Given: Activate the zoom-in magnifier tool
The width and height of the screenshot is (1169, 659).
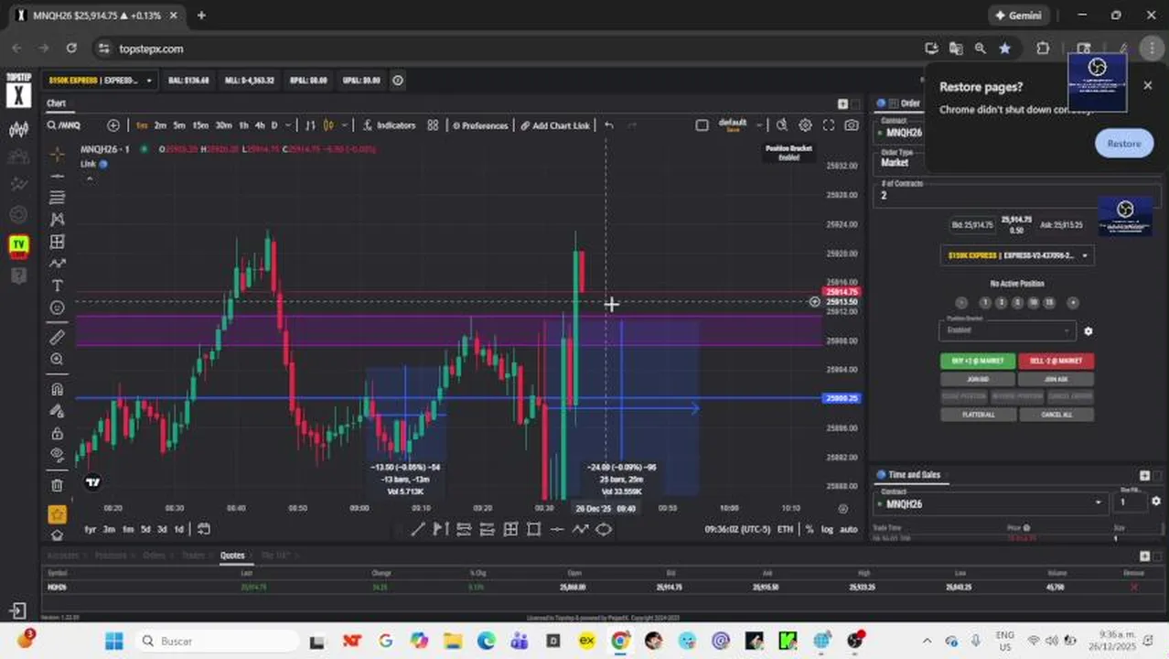Looking at the screenshot, I should pos(57,360).
